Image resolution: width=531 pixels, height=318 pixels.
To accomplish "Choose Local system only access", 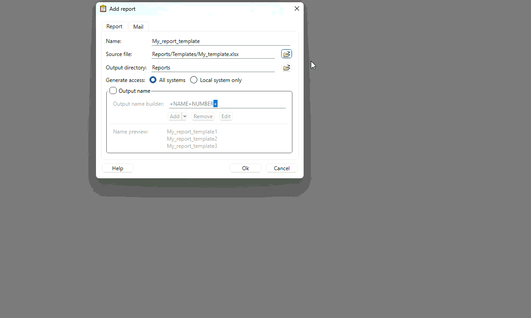I will pyautogui.click(x=193, y=80).
